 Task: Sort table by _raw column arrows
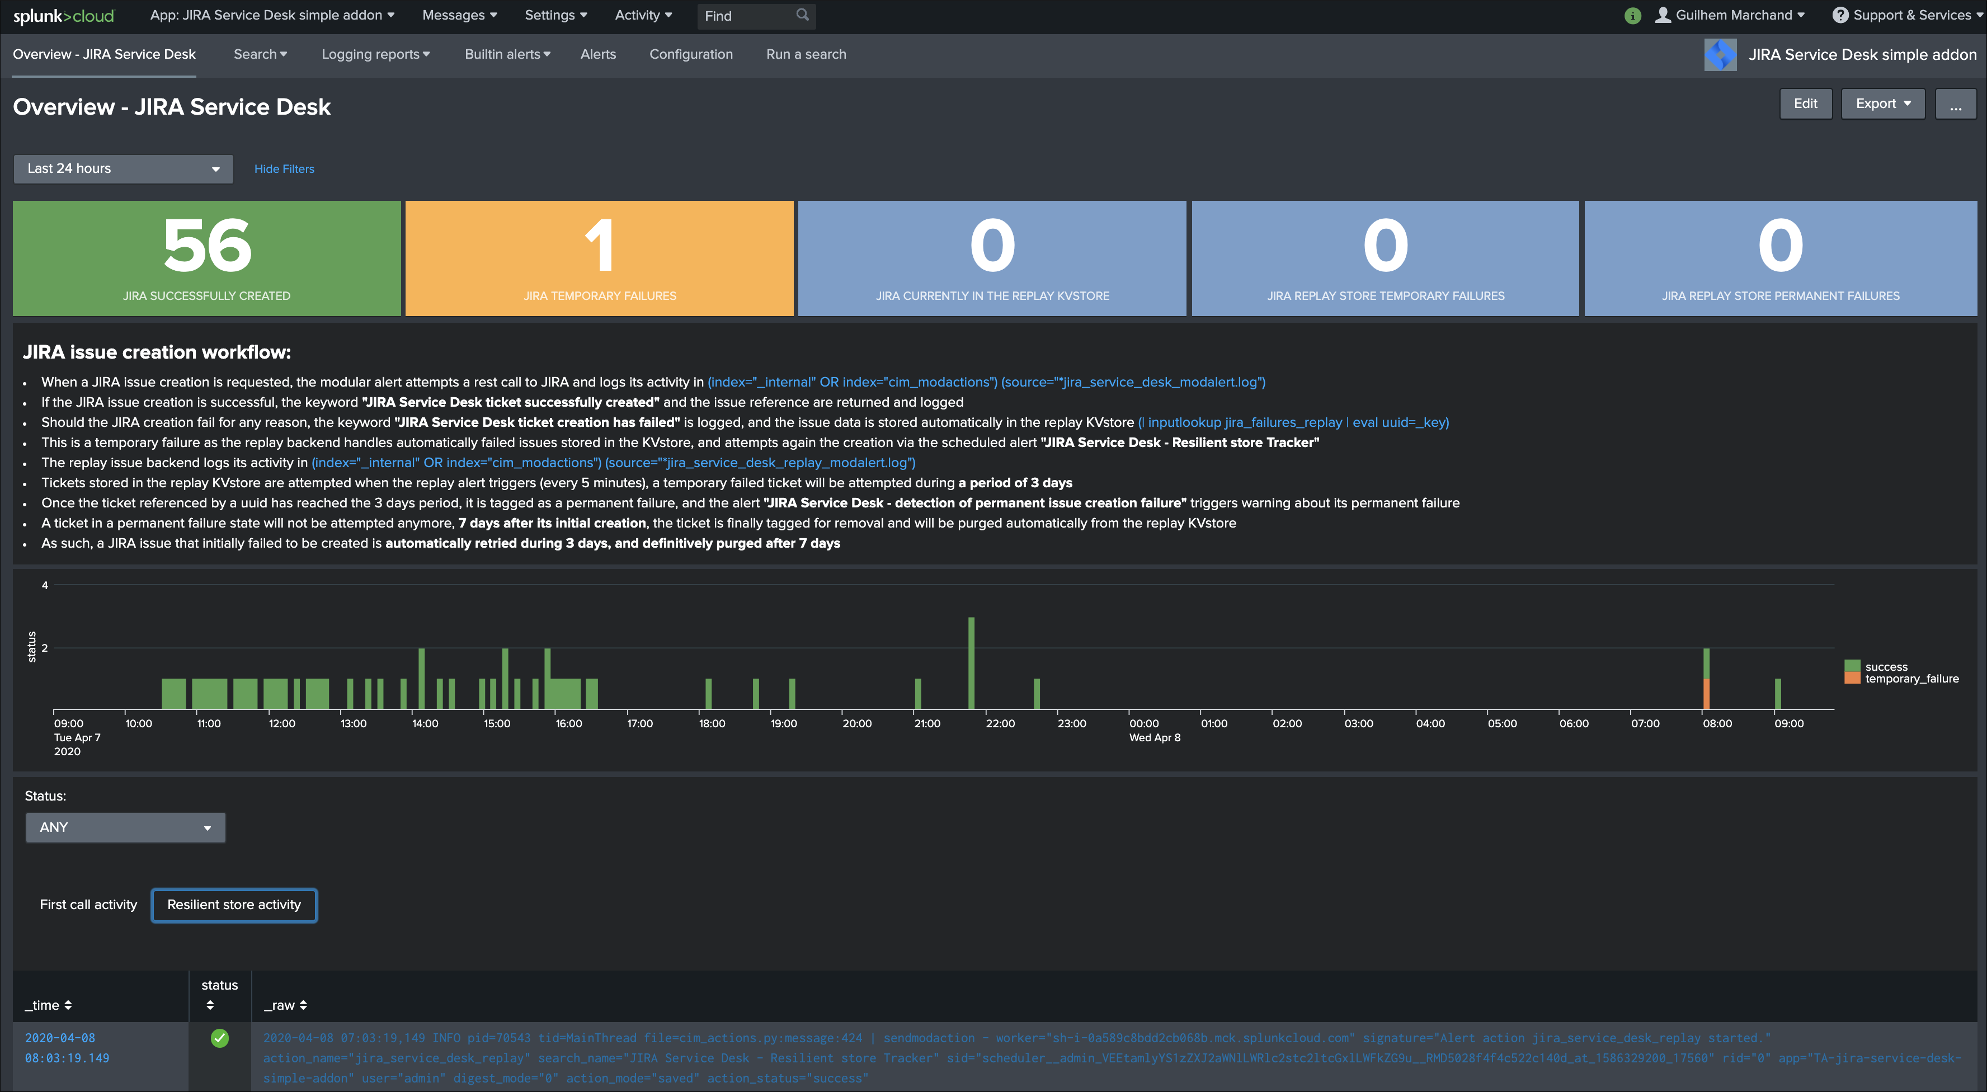(x=303, y=1005)
